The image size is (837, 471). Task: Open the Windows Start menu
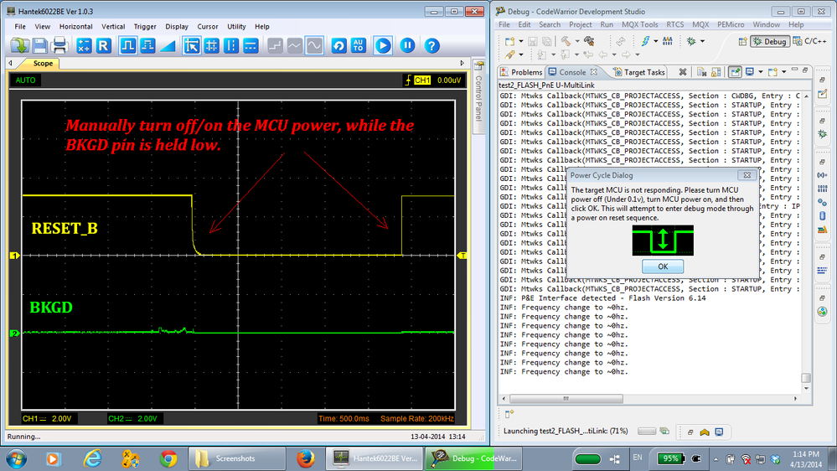click(x=17, y=458)
